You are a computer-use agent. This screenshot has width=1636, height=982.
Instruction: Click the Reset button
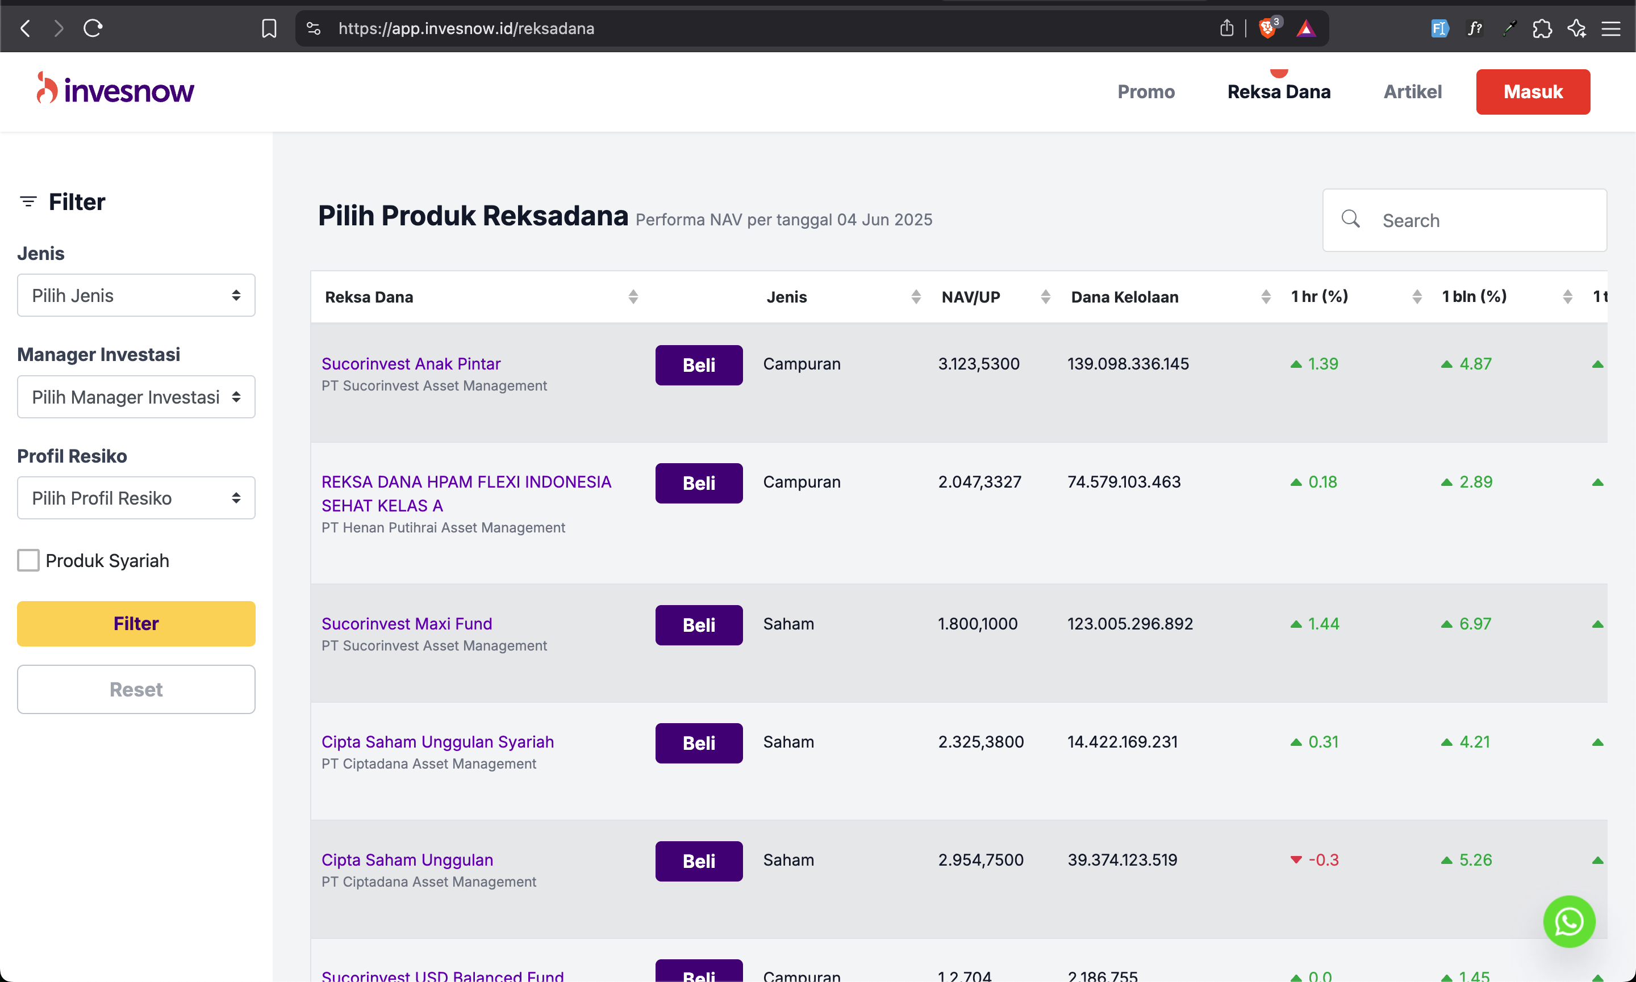point(136,689)
